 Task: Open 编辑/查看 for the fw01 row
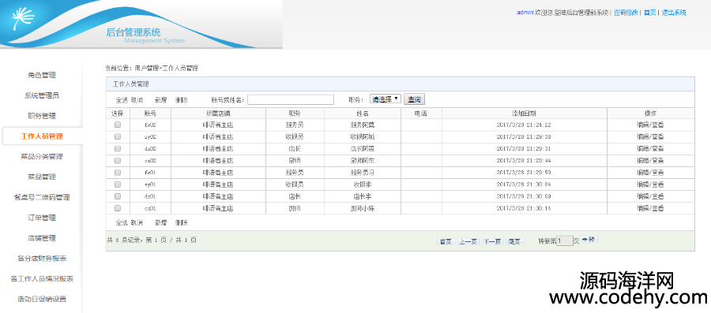coord(650,173)
